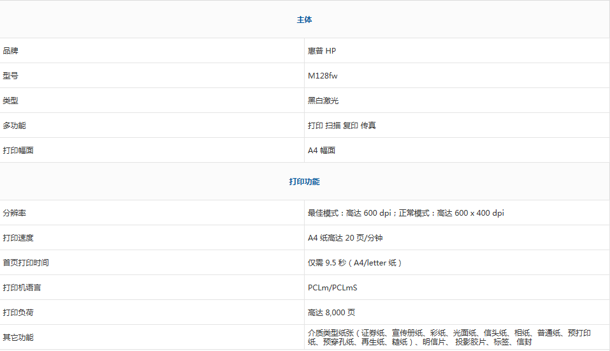Select the 仅需 9.5 秒 value
The image size is (610, 351).
coord(355,262)
